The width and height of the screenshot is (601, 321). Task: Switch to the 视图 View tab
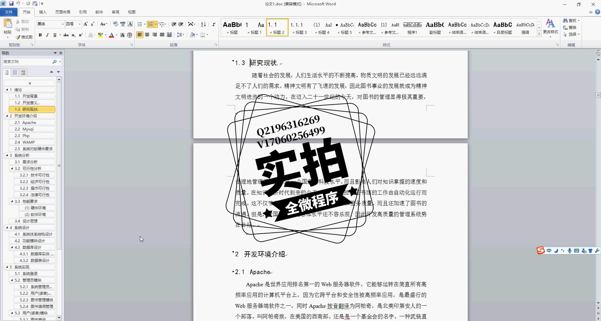(132, 12)
